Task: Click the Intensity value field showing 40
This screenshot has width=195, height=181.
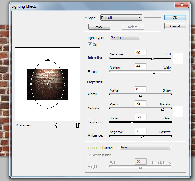Action: 140,53
